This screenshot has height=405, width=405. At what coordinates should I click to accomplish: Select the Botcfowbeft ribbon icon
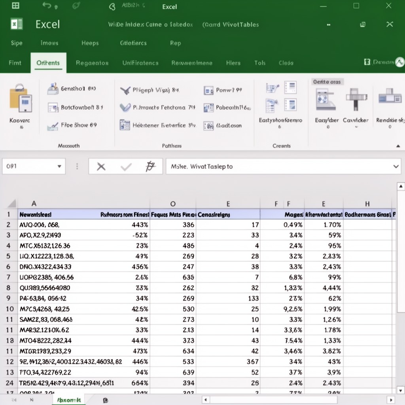point(53,108)
